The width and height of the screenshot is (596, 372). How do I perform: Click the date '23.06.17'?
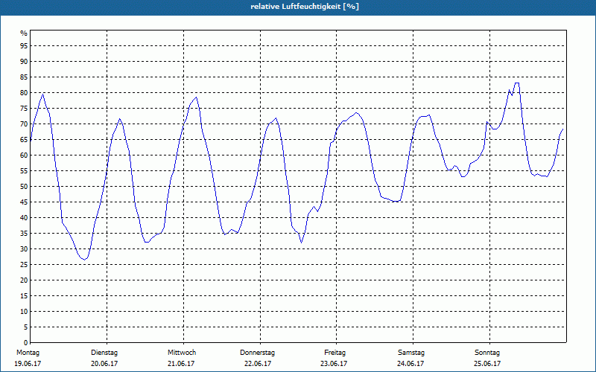pos(334,364)
